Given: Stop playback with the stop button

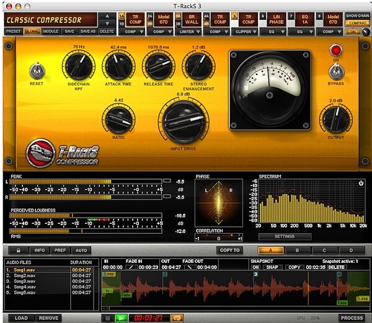Looking at the screenshot, I should pos(107,318).
